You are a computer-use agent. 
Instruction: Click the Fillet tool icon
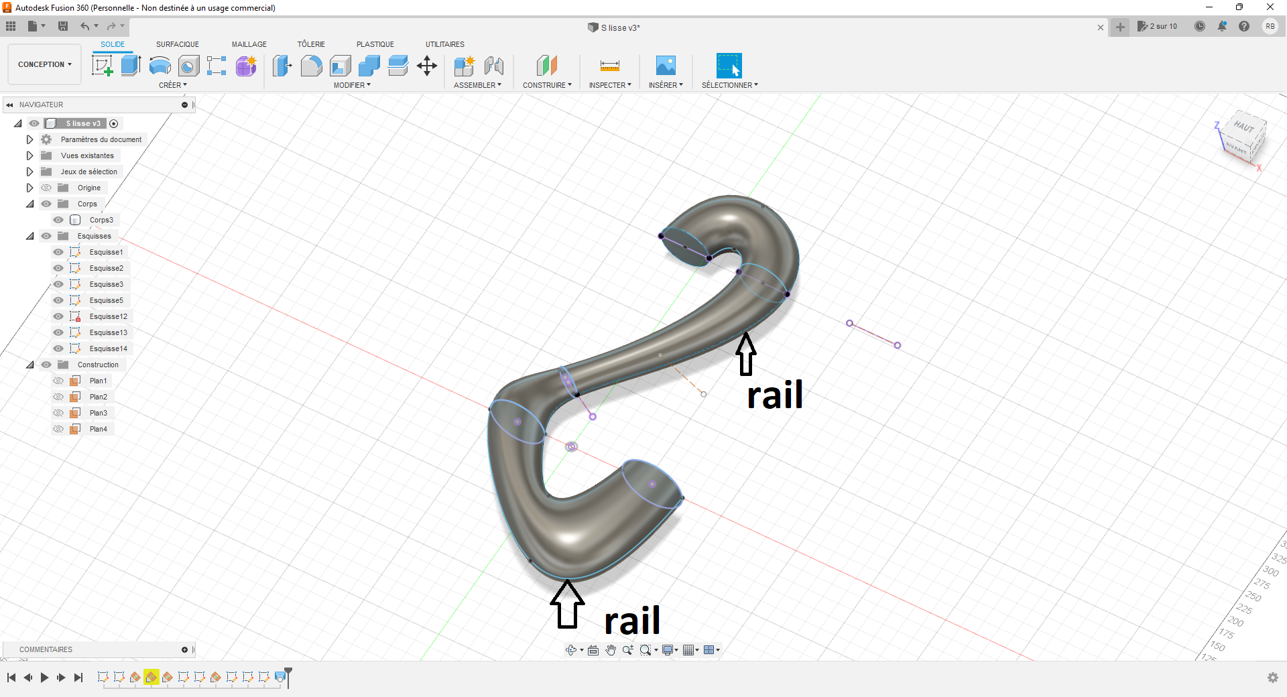coord(311,66)
